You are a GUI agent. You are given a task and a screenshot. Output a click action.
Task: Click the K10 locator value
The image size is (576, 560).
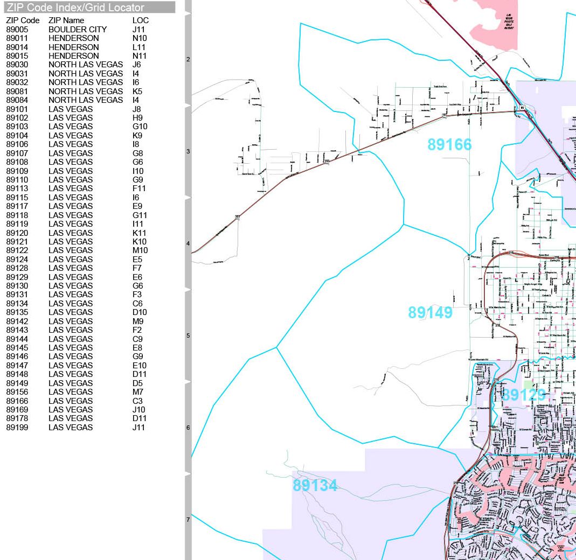(140, 242)
